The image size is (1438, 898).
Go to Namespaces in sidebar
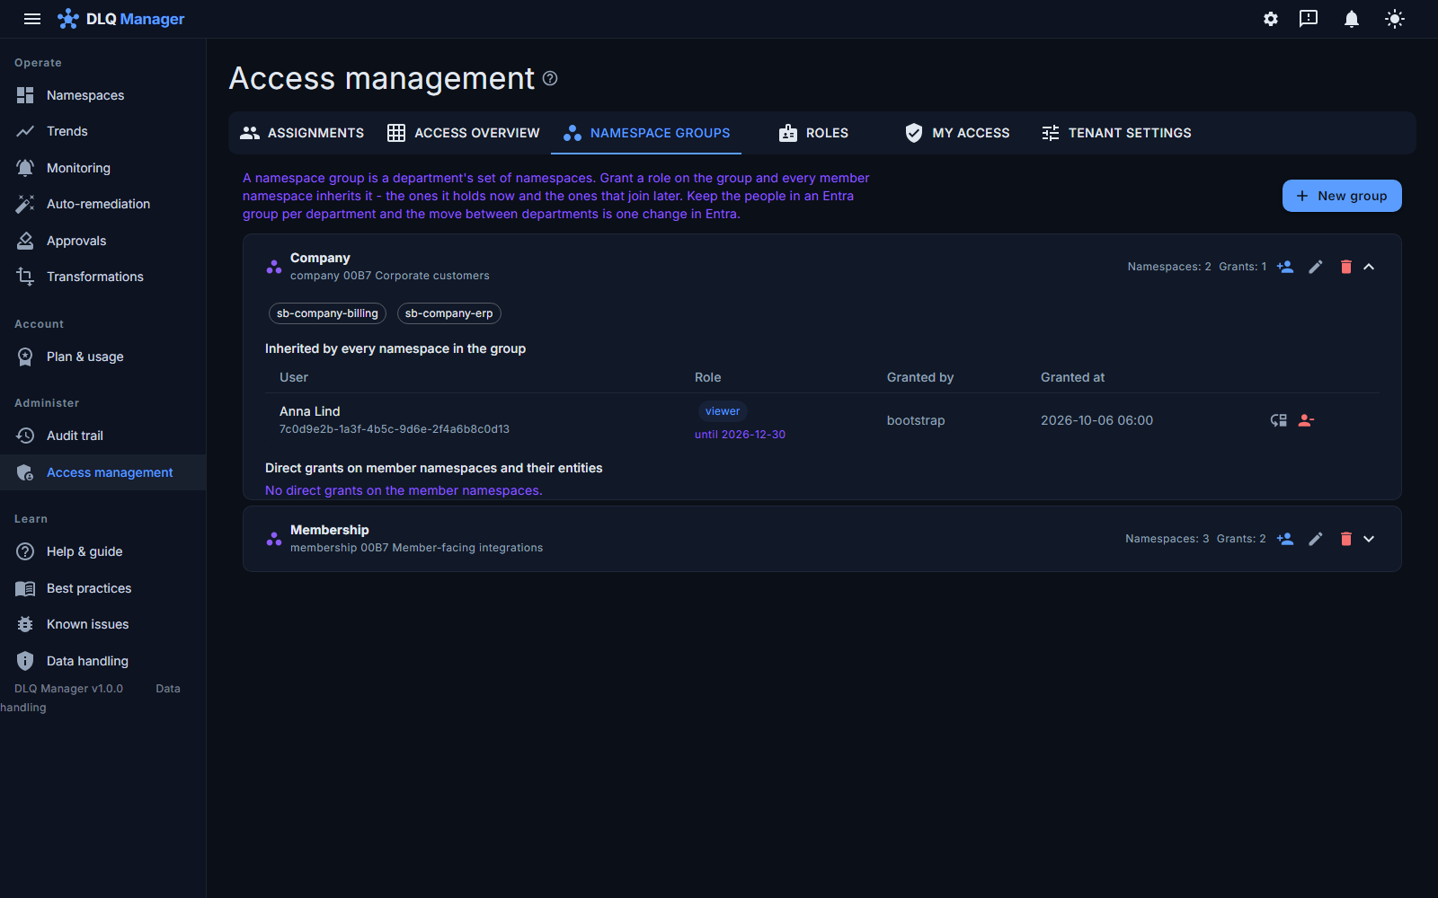pyautogui.click(x=103, y=95)
